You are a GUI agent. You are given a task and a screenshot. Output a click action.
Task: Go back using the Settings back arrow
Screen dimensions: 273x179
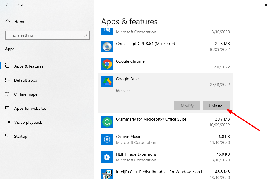(7, 5)
